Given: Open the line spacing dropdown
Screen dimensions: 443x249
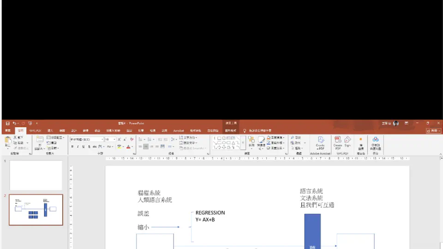Looking at the screenshot, I should click(x=173, y=139).
